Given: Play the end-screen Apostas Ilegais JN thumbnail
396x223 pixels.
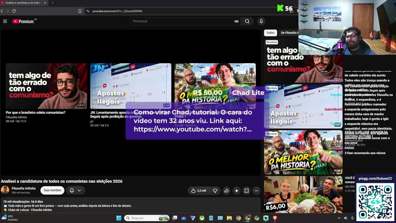Looking at the screenshot, I should tap(131, 86).
